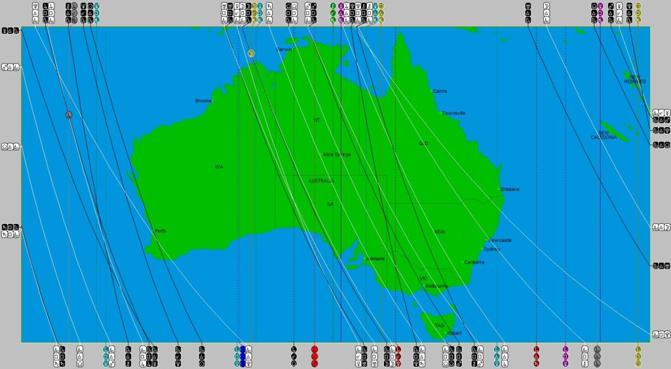Click the Adelaide city label

coord(375,258)
